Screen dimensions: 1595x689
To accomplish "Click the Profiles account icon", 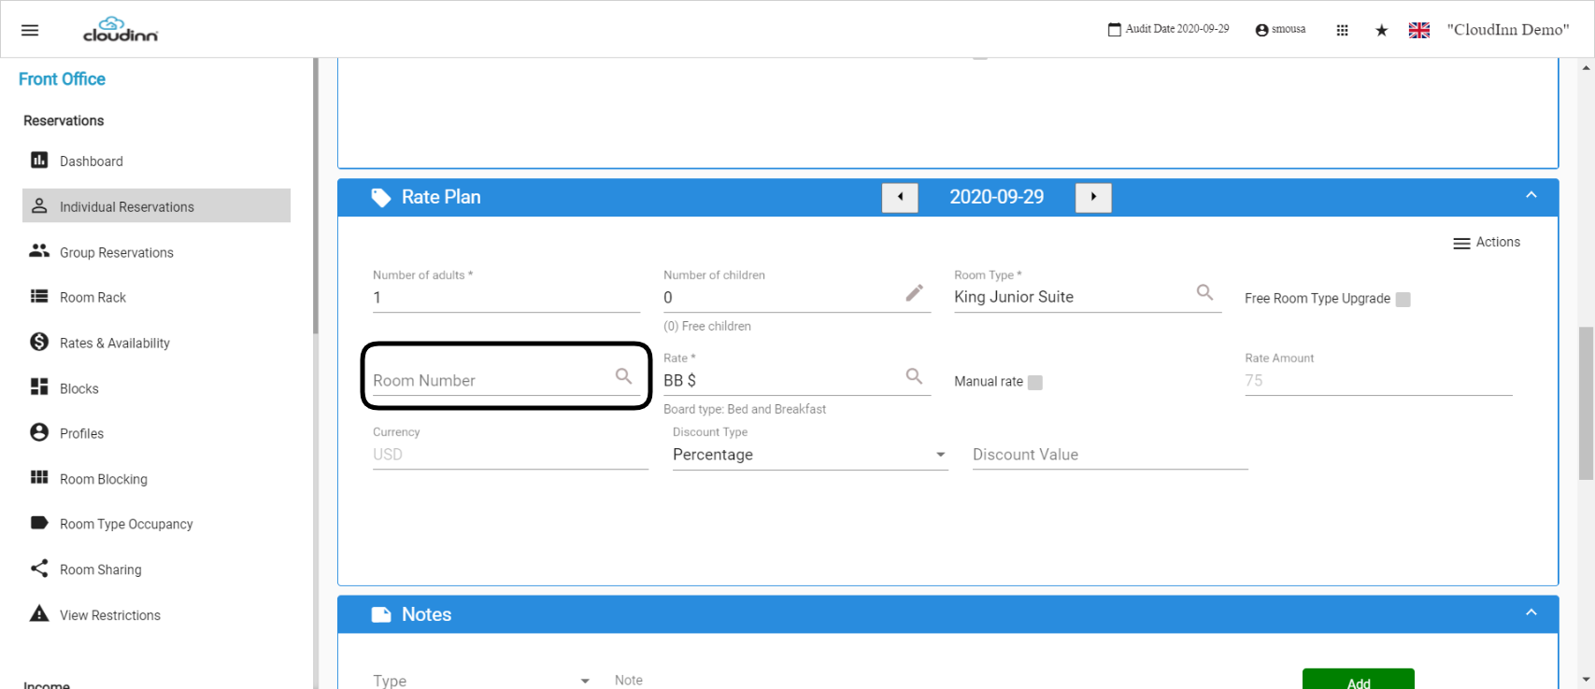I will point(39,432).
